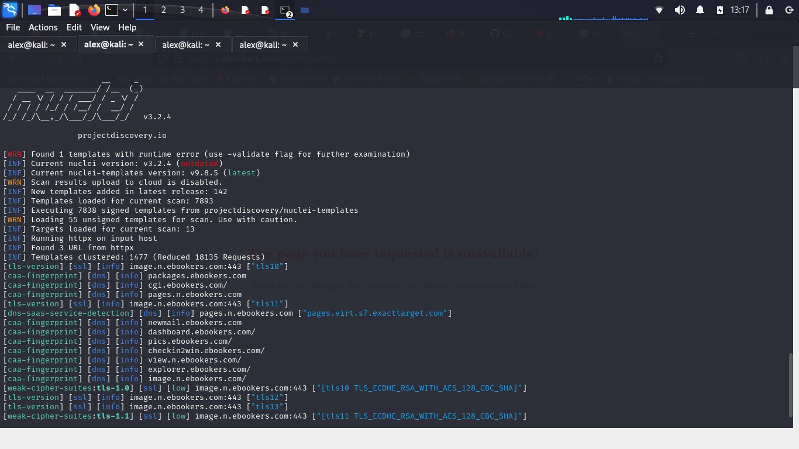Image resolution: width=799 pixels, height=449 pixels.
Task: Click checkin2win.ebookers.com/ result
Action: click(x=206, y=351)
